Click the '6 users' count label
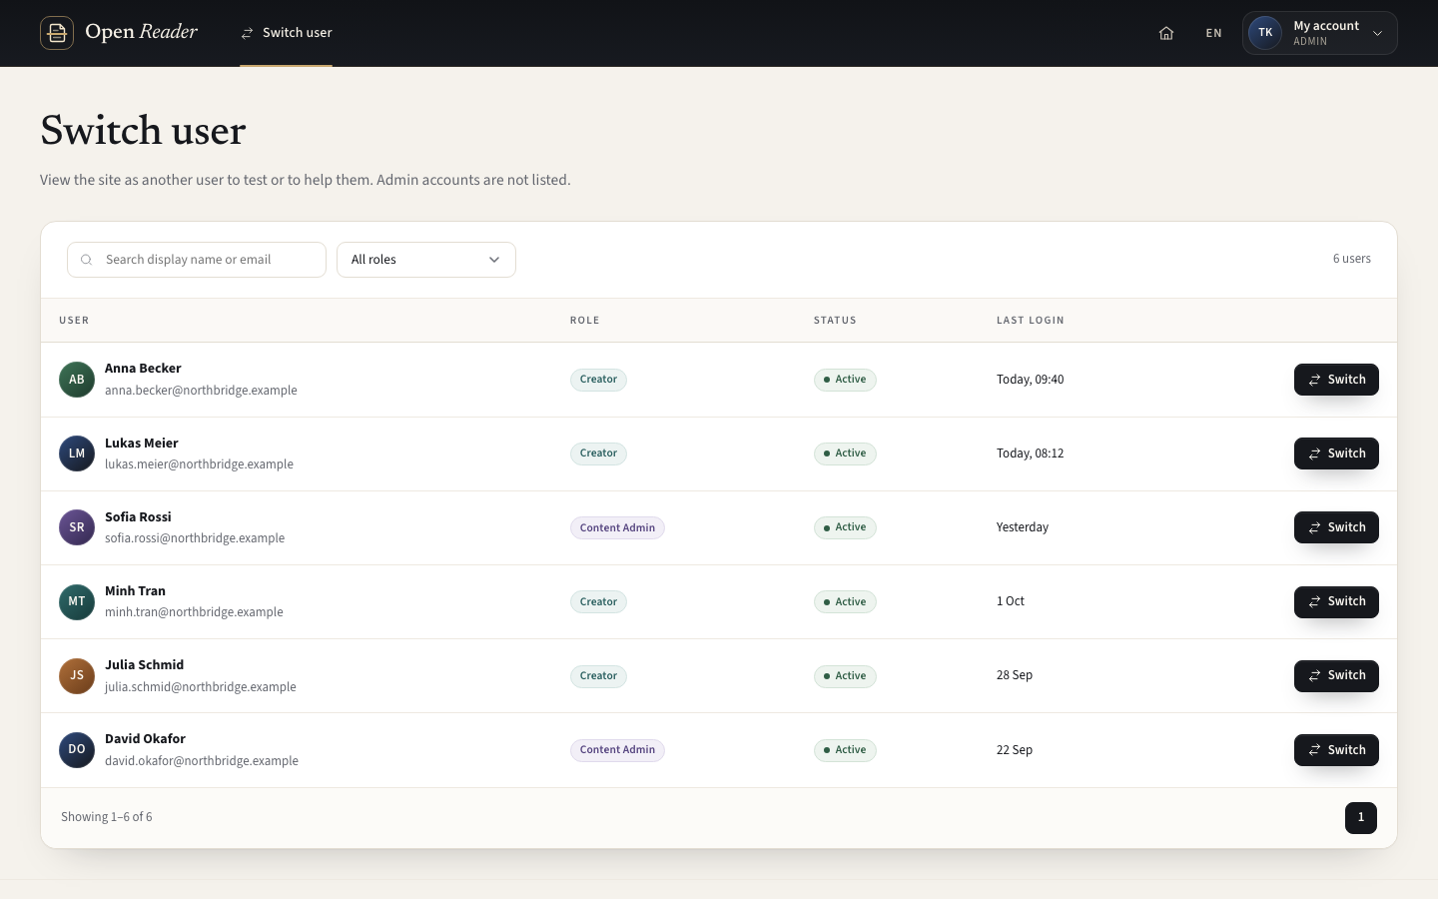Image resolution: width=1438 pixels, height=899 pixels. 1352,259
